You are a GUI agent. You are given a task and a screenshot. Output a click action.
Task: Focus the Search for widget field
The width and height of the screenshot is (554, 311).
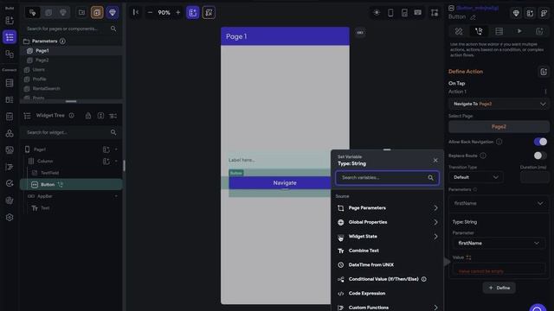[71, 132]
